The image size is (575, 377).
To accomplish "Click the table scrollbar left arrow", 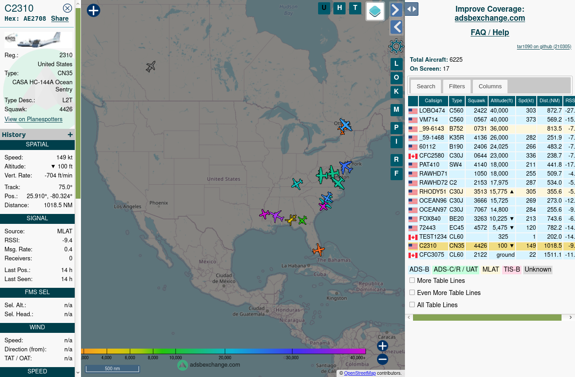I will 409,318.
